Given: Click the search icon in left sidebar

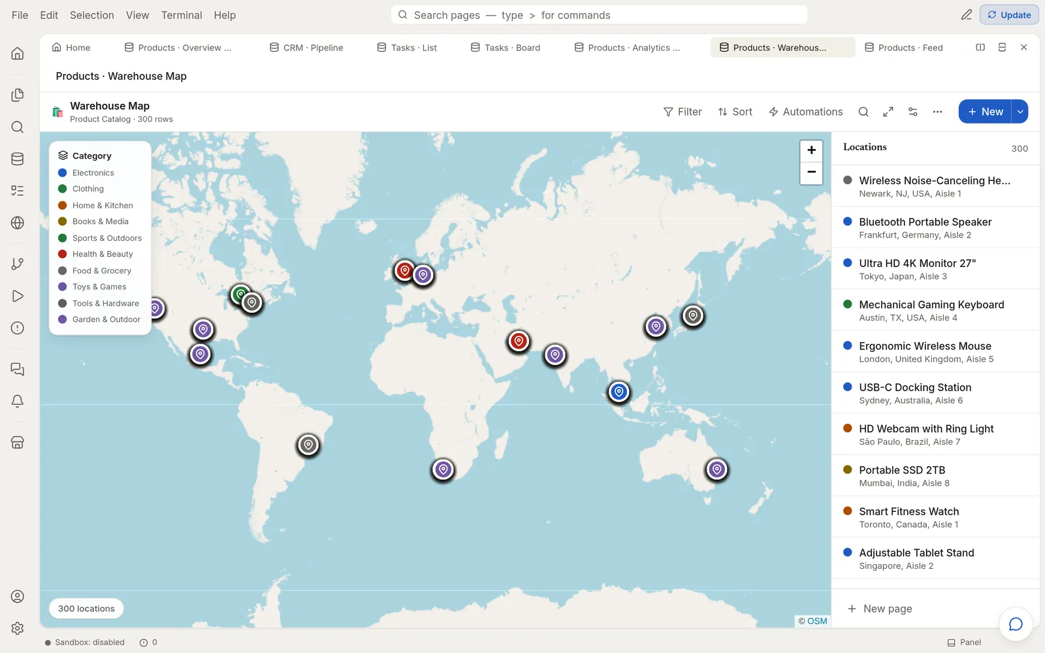Looking at the screenshot, I should point(18,127).
